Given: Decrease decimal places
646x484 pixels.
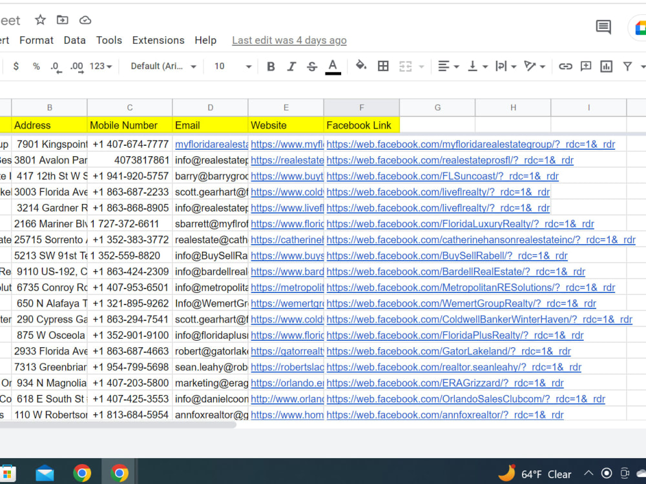Looking at the screenshot, I should 56,66.
